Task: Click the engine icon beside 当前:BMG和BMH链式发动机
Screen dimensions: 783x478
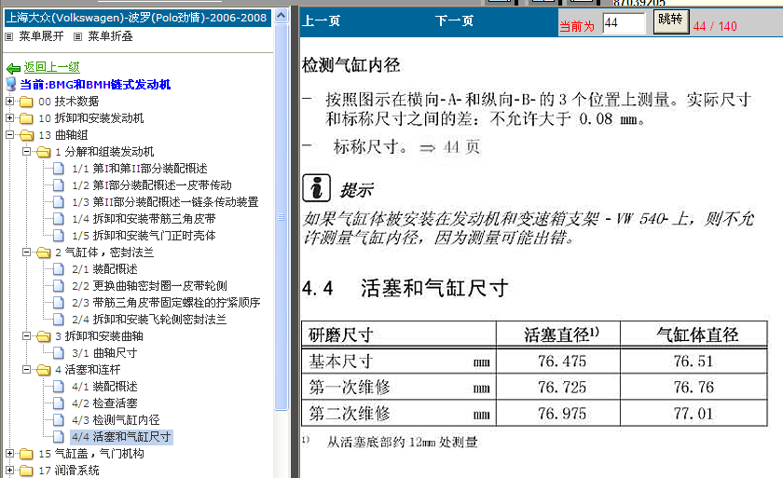Action: tap(12, 85)
